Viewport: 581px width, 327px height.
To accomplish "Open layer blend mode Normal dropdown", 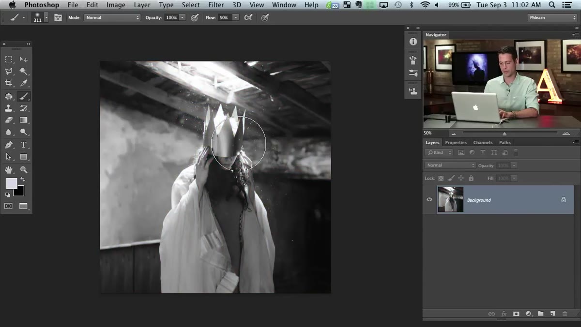I will (x=450, y=165).
